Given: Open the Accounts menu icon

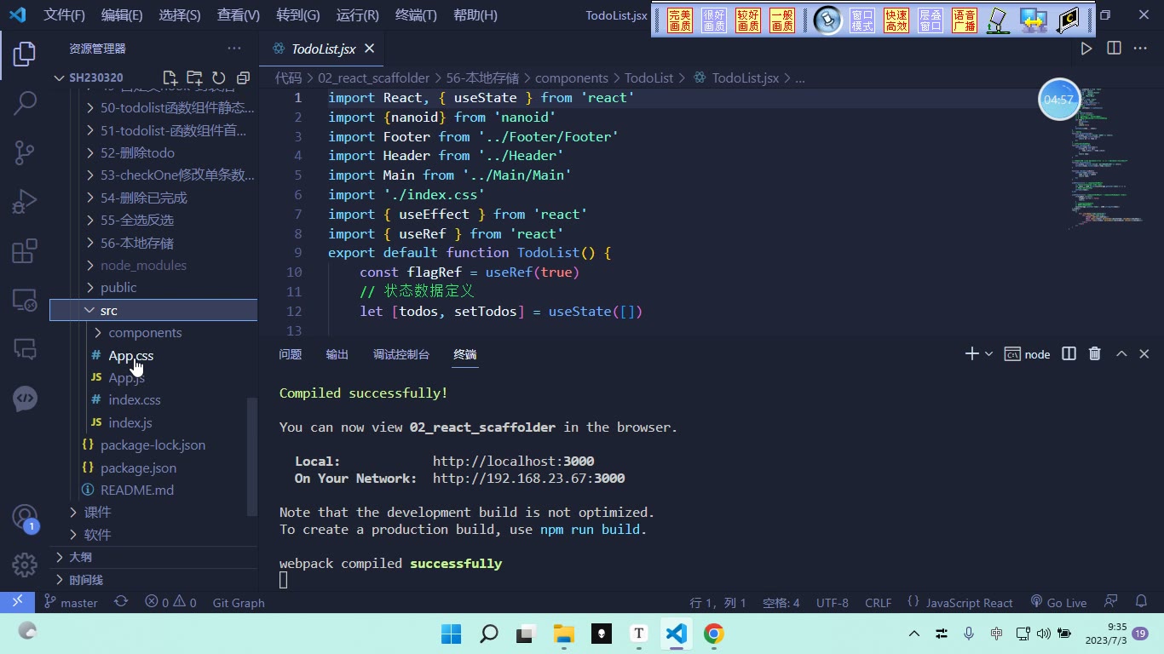Looking at the screenshot, I should 25,516.
